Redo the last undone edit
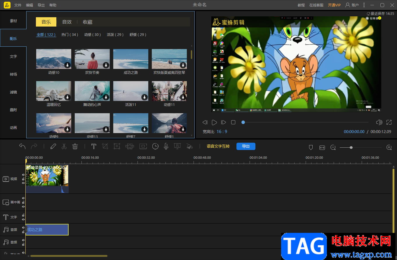Viewport: 397px width, 260px height. [34, 146]
